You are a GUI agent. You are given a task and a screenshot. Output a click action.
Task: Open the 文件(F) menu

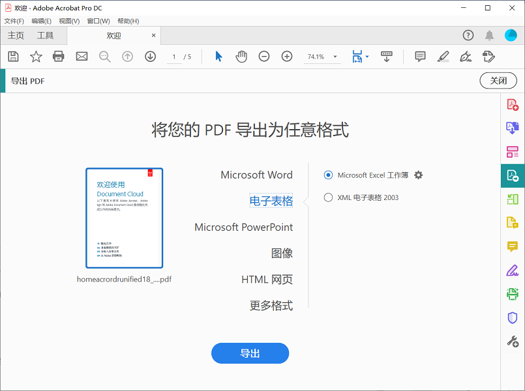(14, 21)
